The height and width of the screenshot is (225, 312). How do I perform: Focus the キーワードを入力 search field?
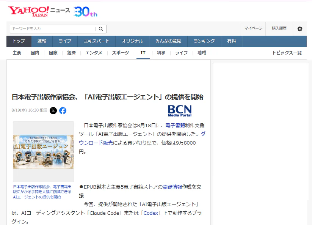53,29
